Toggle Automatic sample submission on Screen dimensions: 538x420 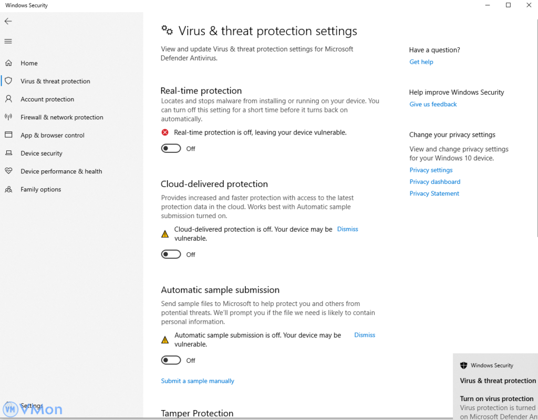pyautogui.click(x=171, y=360)
